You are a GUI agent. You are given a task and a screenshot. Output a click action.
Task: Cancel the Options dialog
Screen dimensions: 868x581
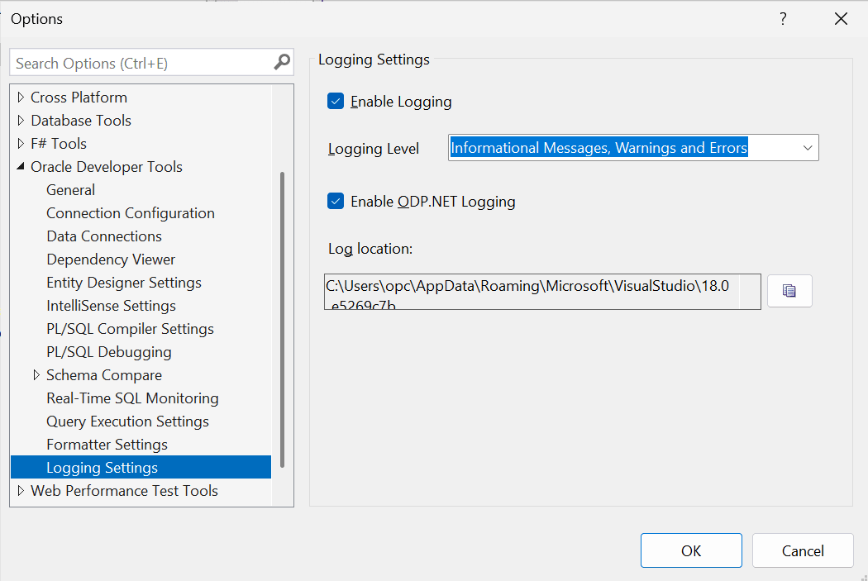(x=801, y=550)
